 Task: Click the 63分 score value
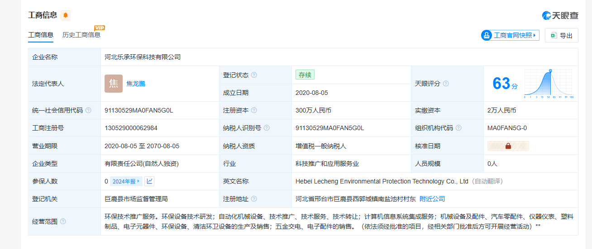pyautogui.click(x=505, y=84)
